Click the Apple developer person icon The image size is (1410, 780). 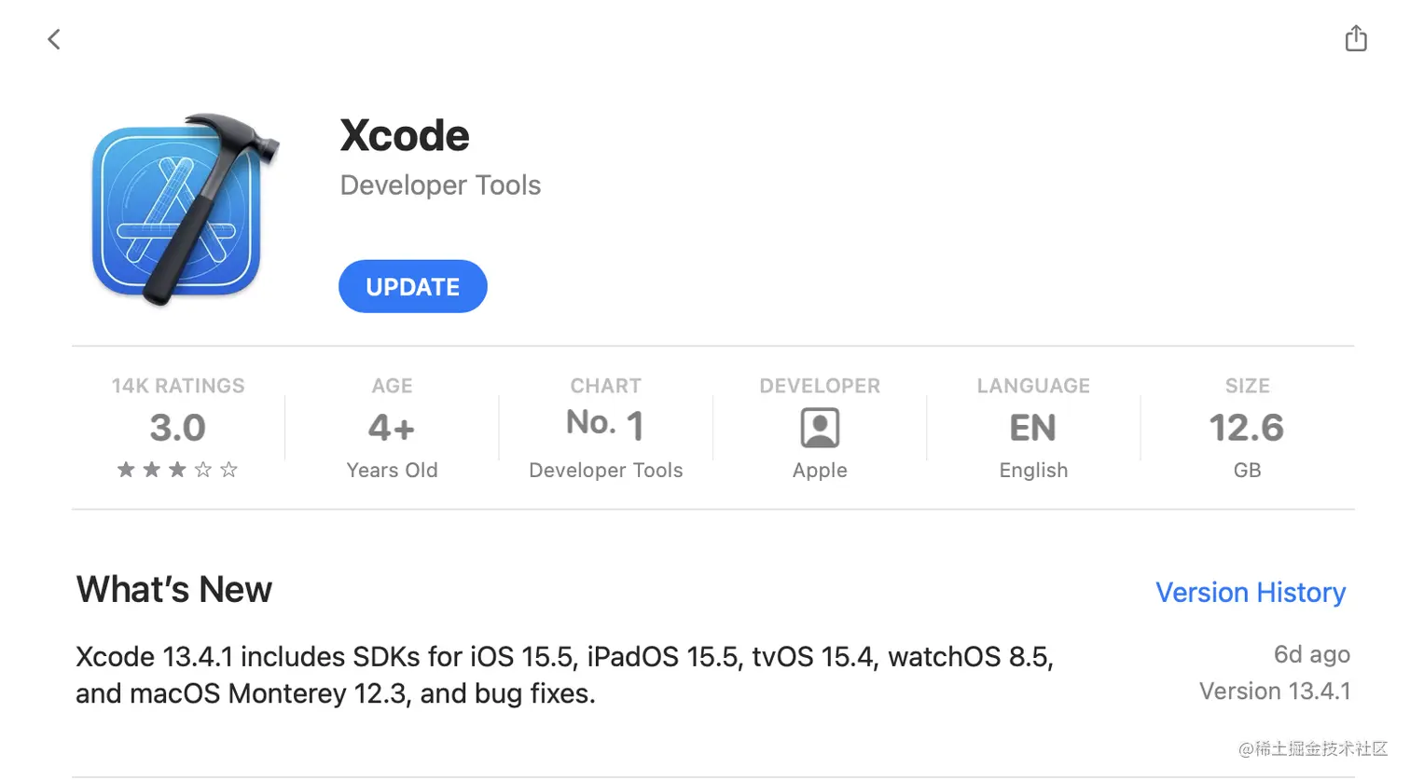tap(820, 428)
